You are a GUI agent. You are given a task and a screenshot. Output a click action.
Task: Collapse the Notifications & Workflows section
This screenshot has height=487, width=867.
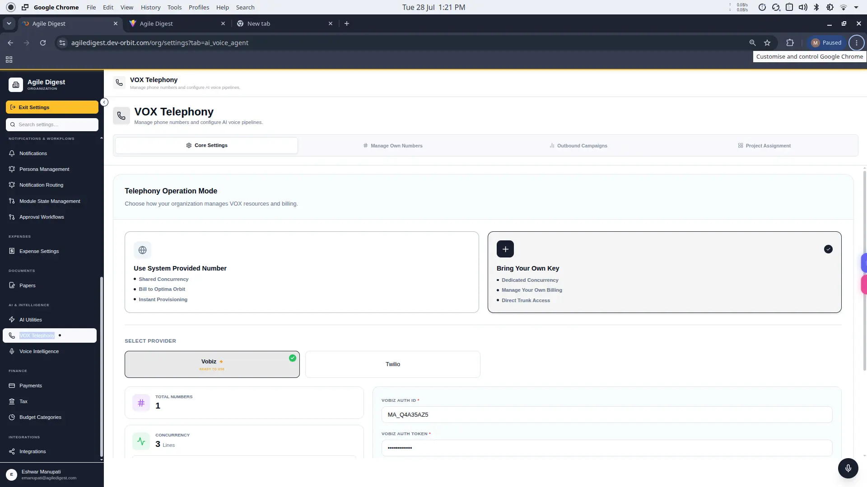coord(101,138)
